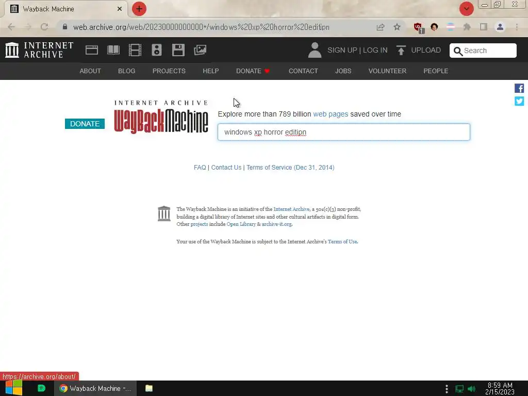Open the JOBS menu item

tap(343, 71)
